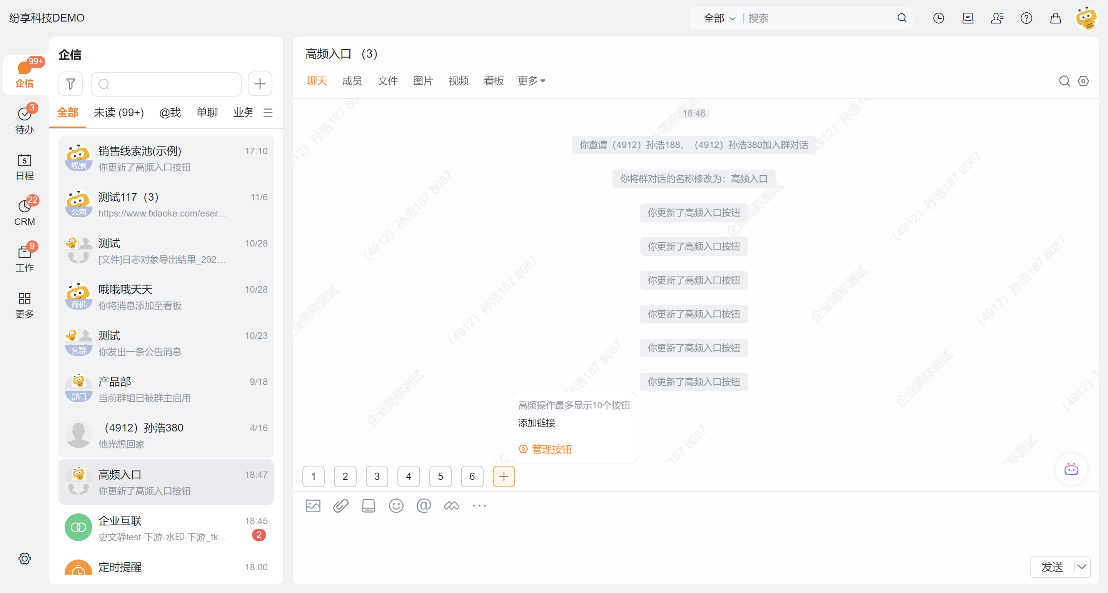Open emoji picker in message toolbar

(396, 506)
